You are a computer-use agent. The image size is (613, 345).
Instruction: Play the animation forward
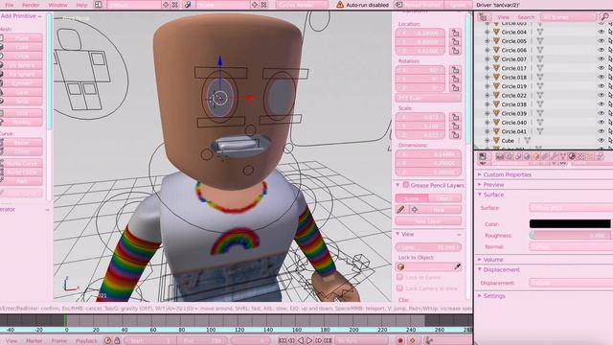tap(309, 341)
